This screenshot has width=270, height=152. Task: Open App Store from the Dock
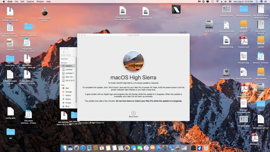(158, 148)
